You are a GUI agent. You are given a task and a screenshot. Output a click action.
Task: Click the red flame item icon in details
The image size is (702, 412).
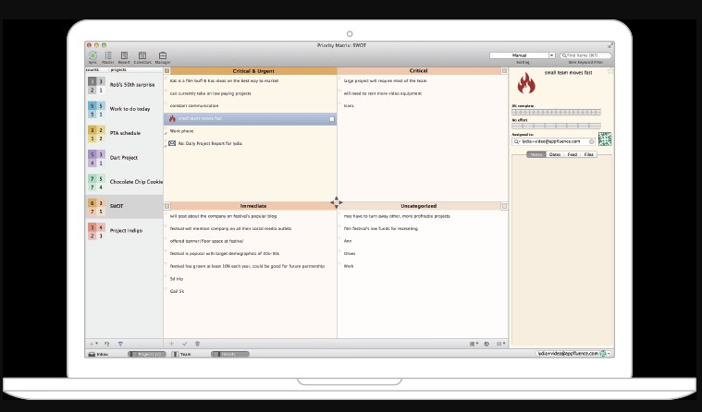525,84
